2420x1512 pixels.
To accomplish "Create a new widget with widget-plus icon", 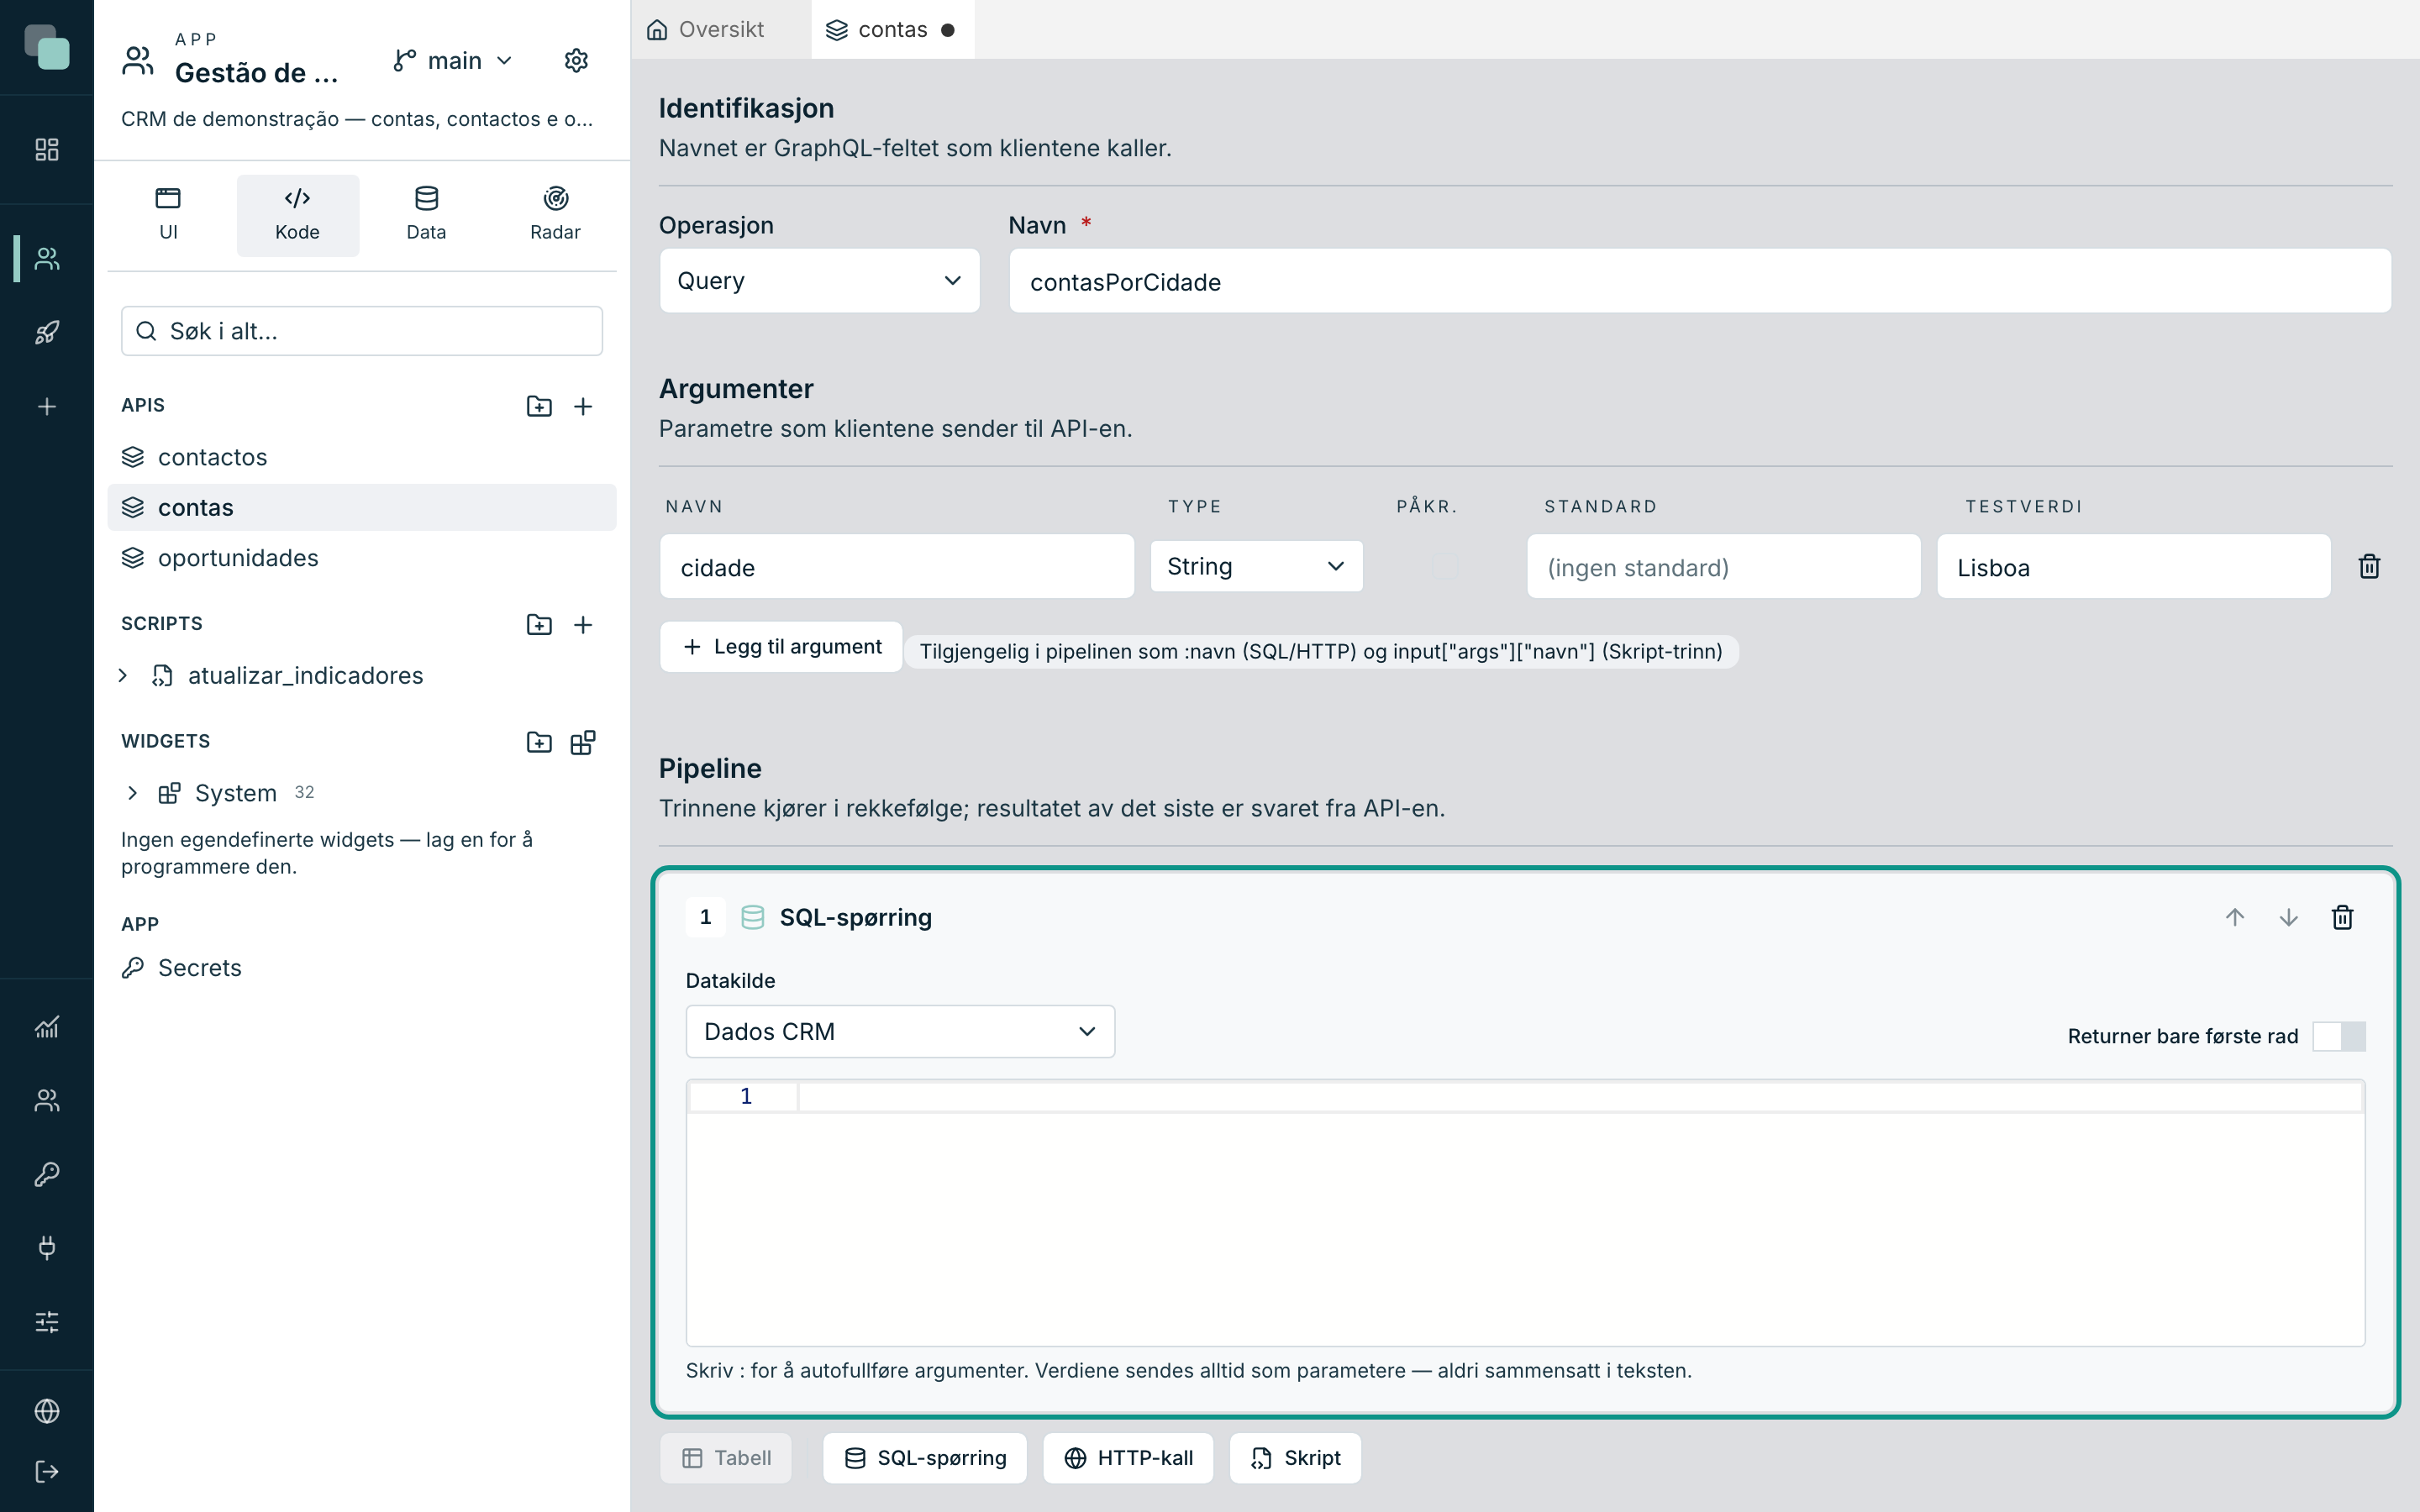I will coord(583,742).
